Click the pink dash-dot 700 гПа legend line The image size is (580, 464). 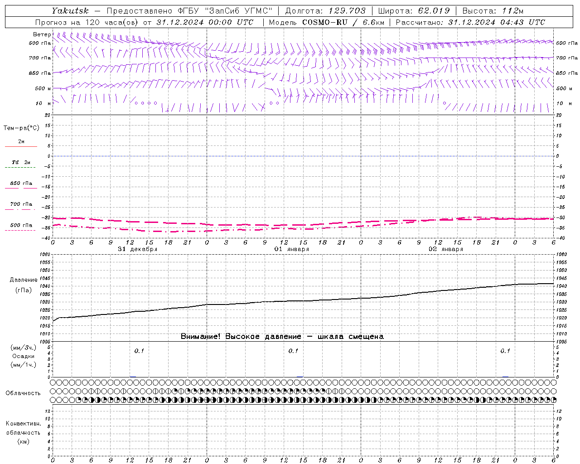tap(20, 209)
